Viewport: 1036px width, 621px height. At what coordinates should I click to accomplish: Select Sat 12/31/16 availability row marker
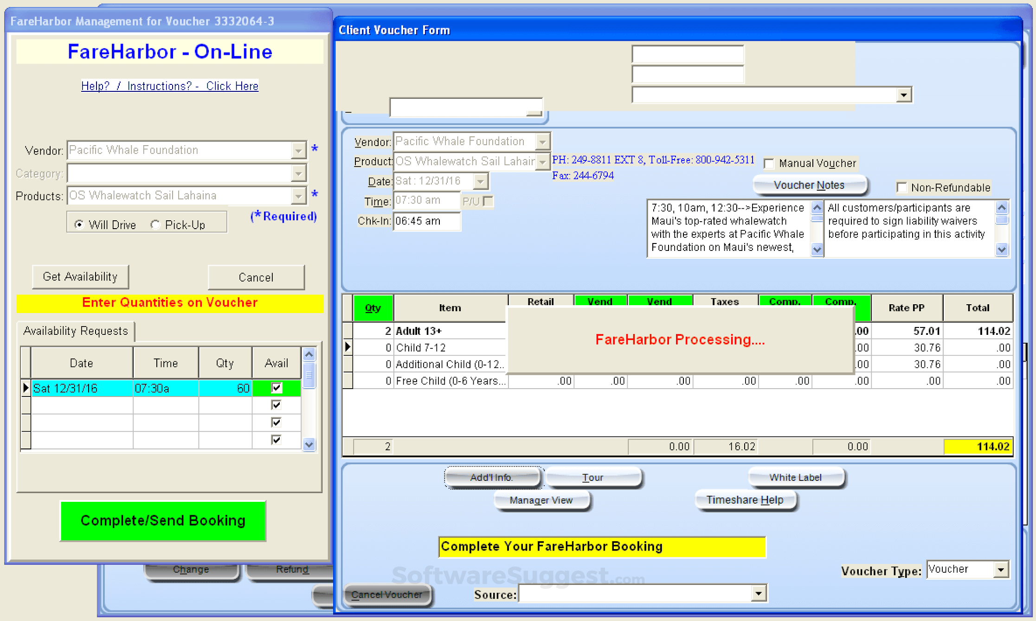coord(26,388)
